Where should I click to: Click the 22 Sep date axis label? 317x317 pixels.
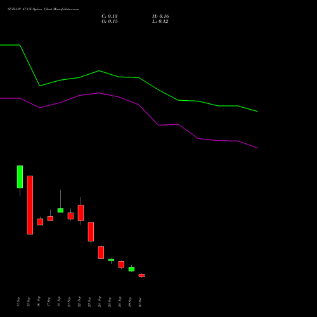coord(79,302)
